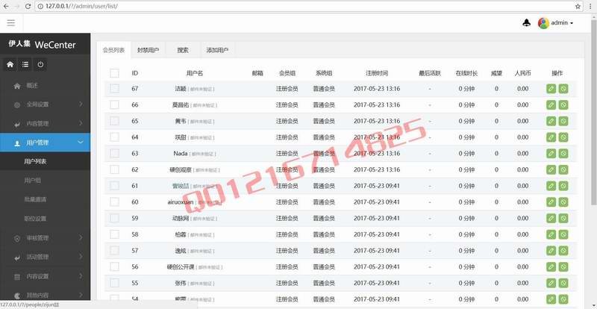Expand the 全局设置 sidebar section
The height and width of the screenshot is (309, 597).
[x=46, y=104]
